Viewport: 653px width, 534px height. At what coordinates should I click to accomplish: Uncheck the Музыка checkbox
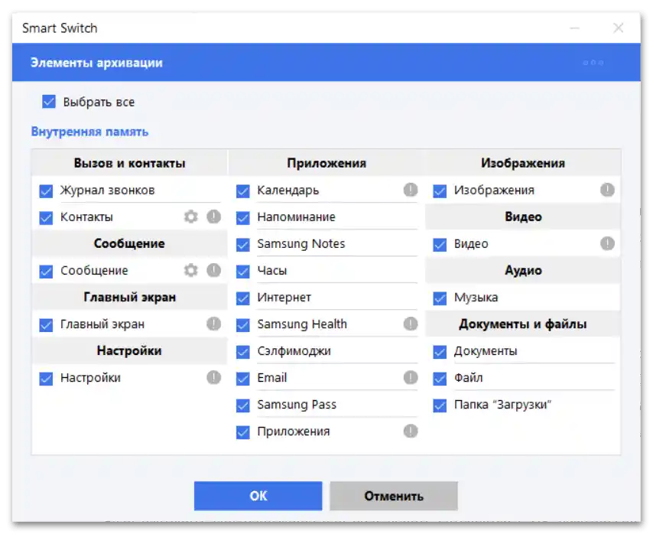click(440, 298)
